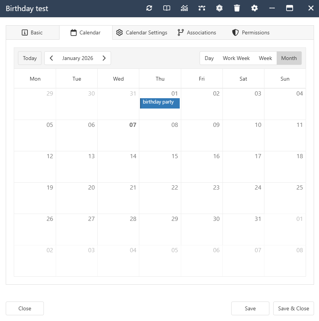Open the January 2026 month selector

coord(77,58)
